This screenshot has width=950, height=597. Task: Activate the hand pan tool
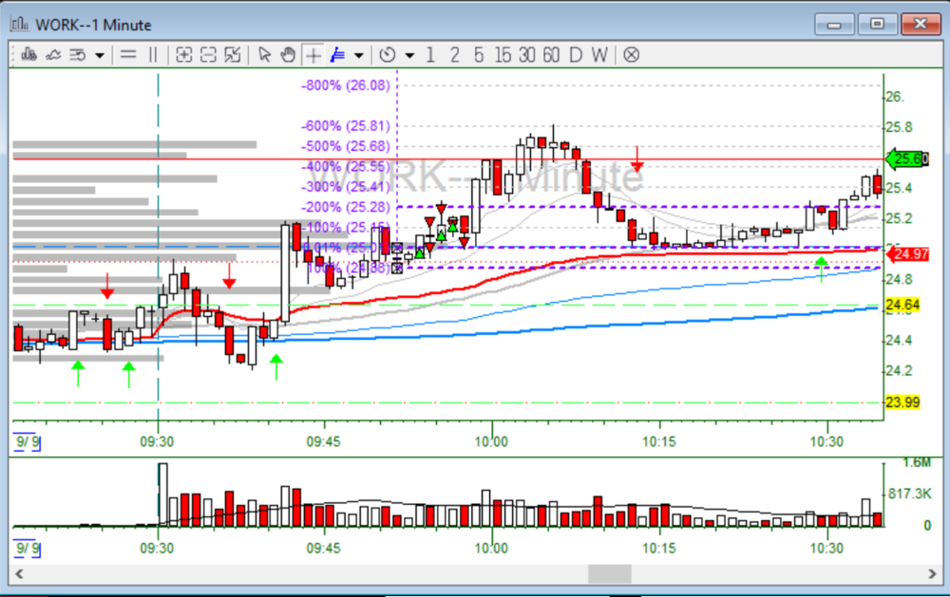[x=288, y=55]
